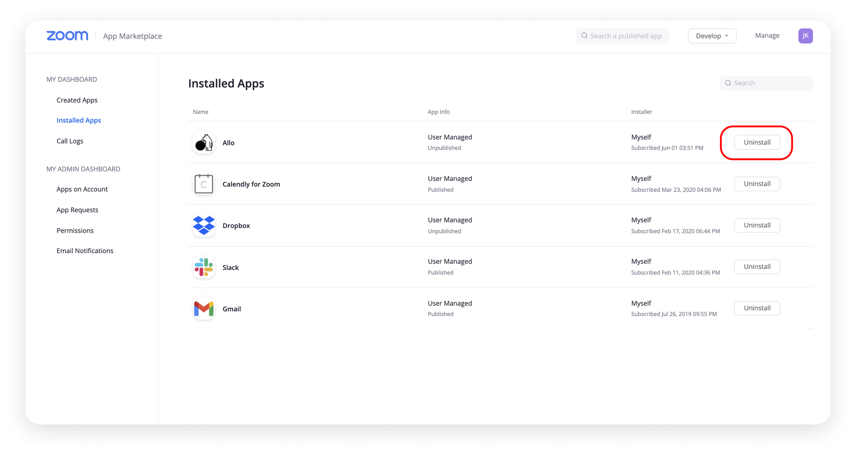Screen dimensions: 856x455
Task: Click the Allo app icon
Action: [204, 143]
